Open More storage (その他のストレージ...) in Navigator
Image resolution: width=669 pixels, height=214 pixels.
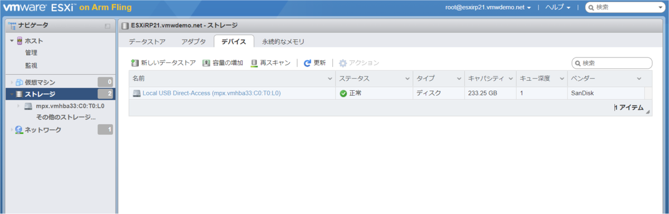[x=66, y=118]
